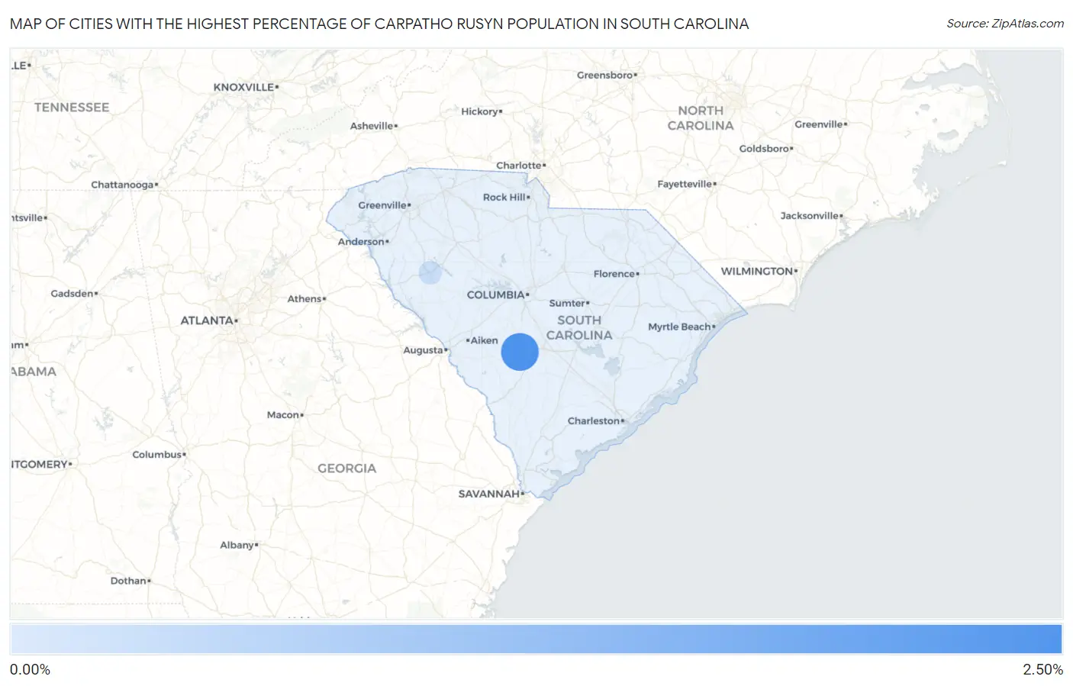Click the color gradient legend bar

pos(536,639)
